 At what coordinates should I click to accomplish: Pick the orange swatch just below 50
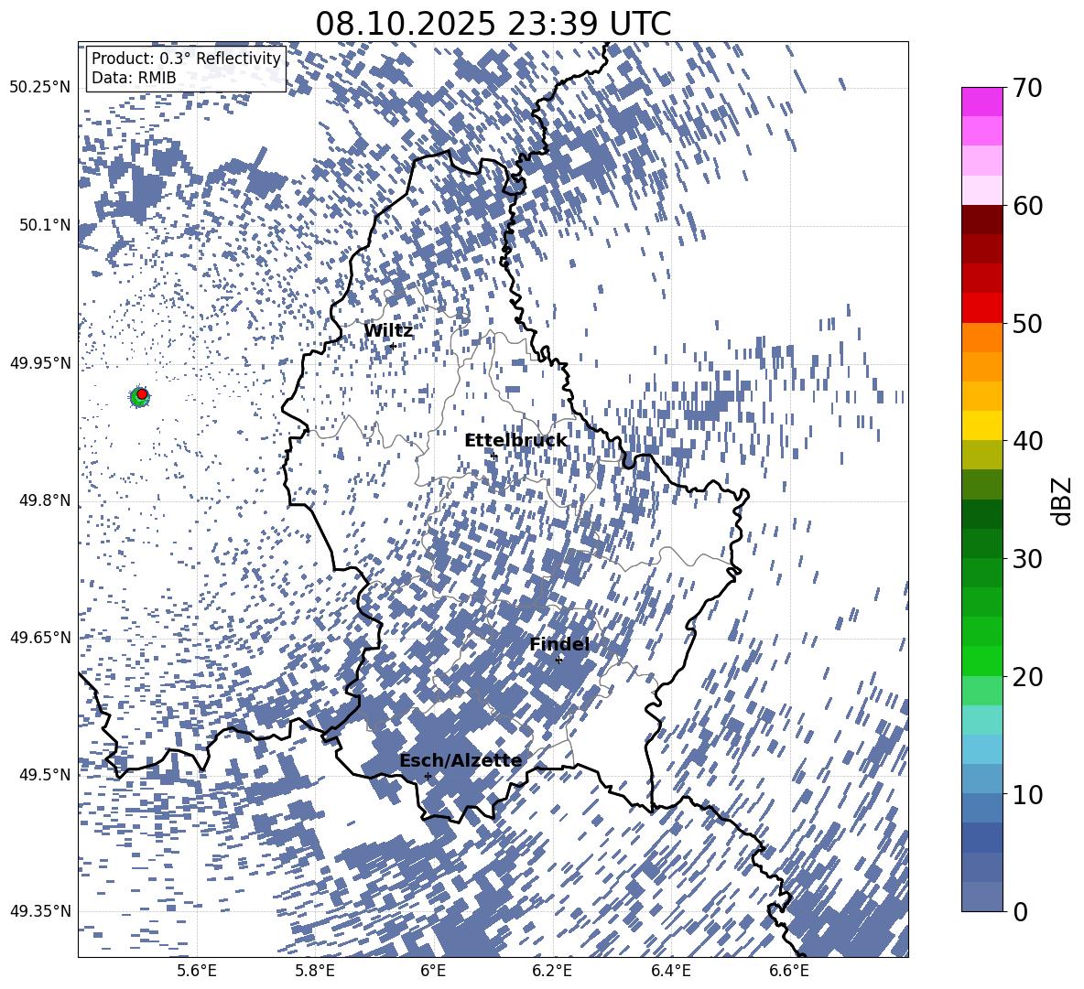tap(981, 338)
